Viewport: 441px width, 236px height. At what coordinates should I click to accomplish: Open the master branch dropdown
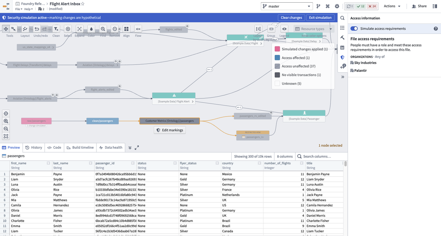coord(287,6)
